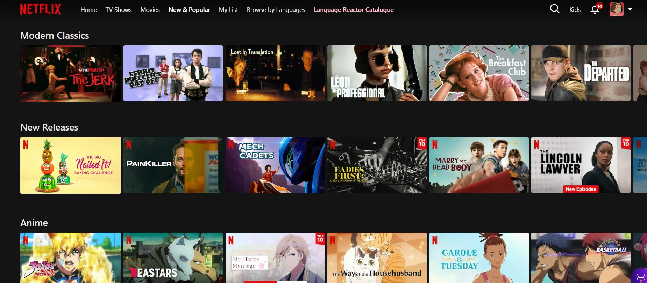This screenshot has height=283, width=647.
Task: Open The Lincoln Lawyer thumbnail
Action: pos(581,165)
